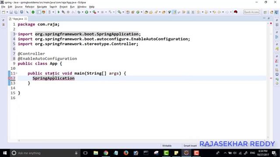This screenshot has width=280, height=157.
Task: Click the Debug bug icon
Action: 79,12
